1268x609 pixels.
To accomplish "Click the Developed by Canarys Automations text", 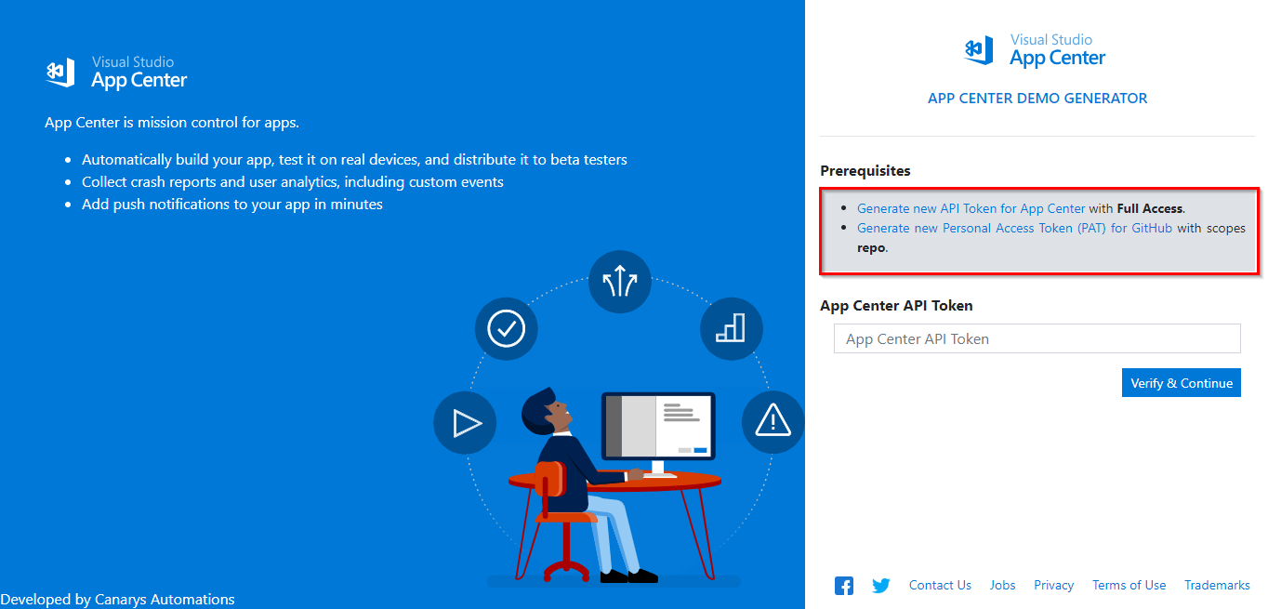I will point(118,600).
